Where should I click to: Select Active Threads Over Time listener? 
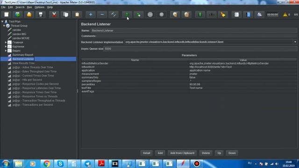pos(33,67)
